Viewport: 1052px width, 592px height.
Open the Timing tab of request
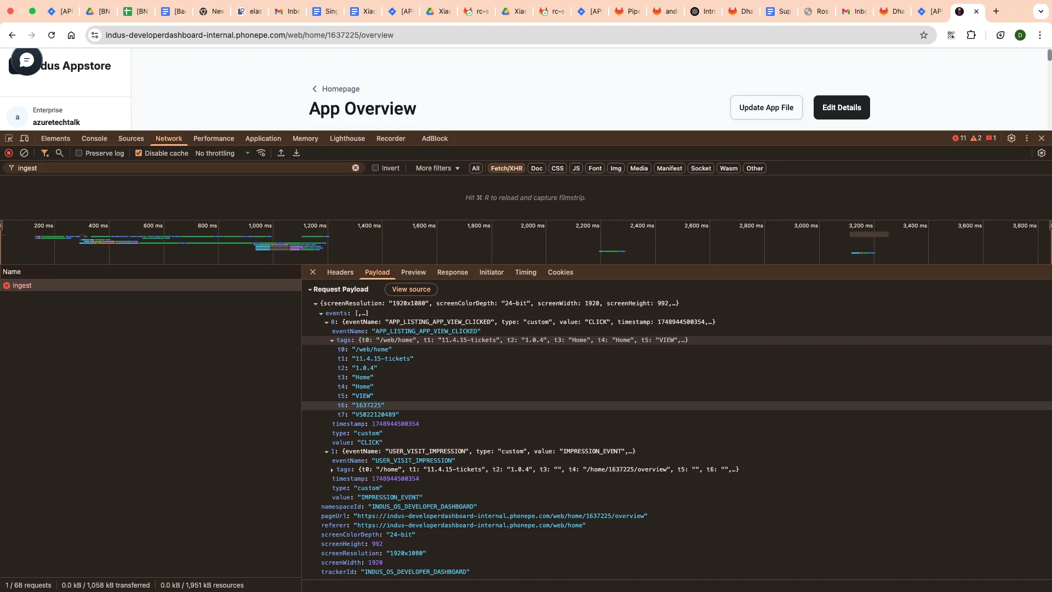[525, 272]
